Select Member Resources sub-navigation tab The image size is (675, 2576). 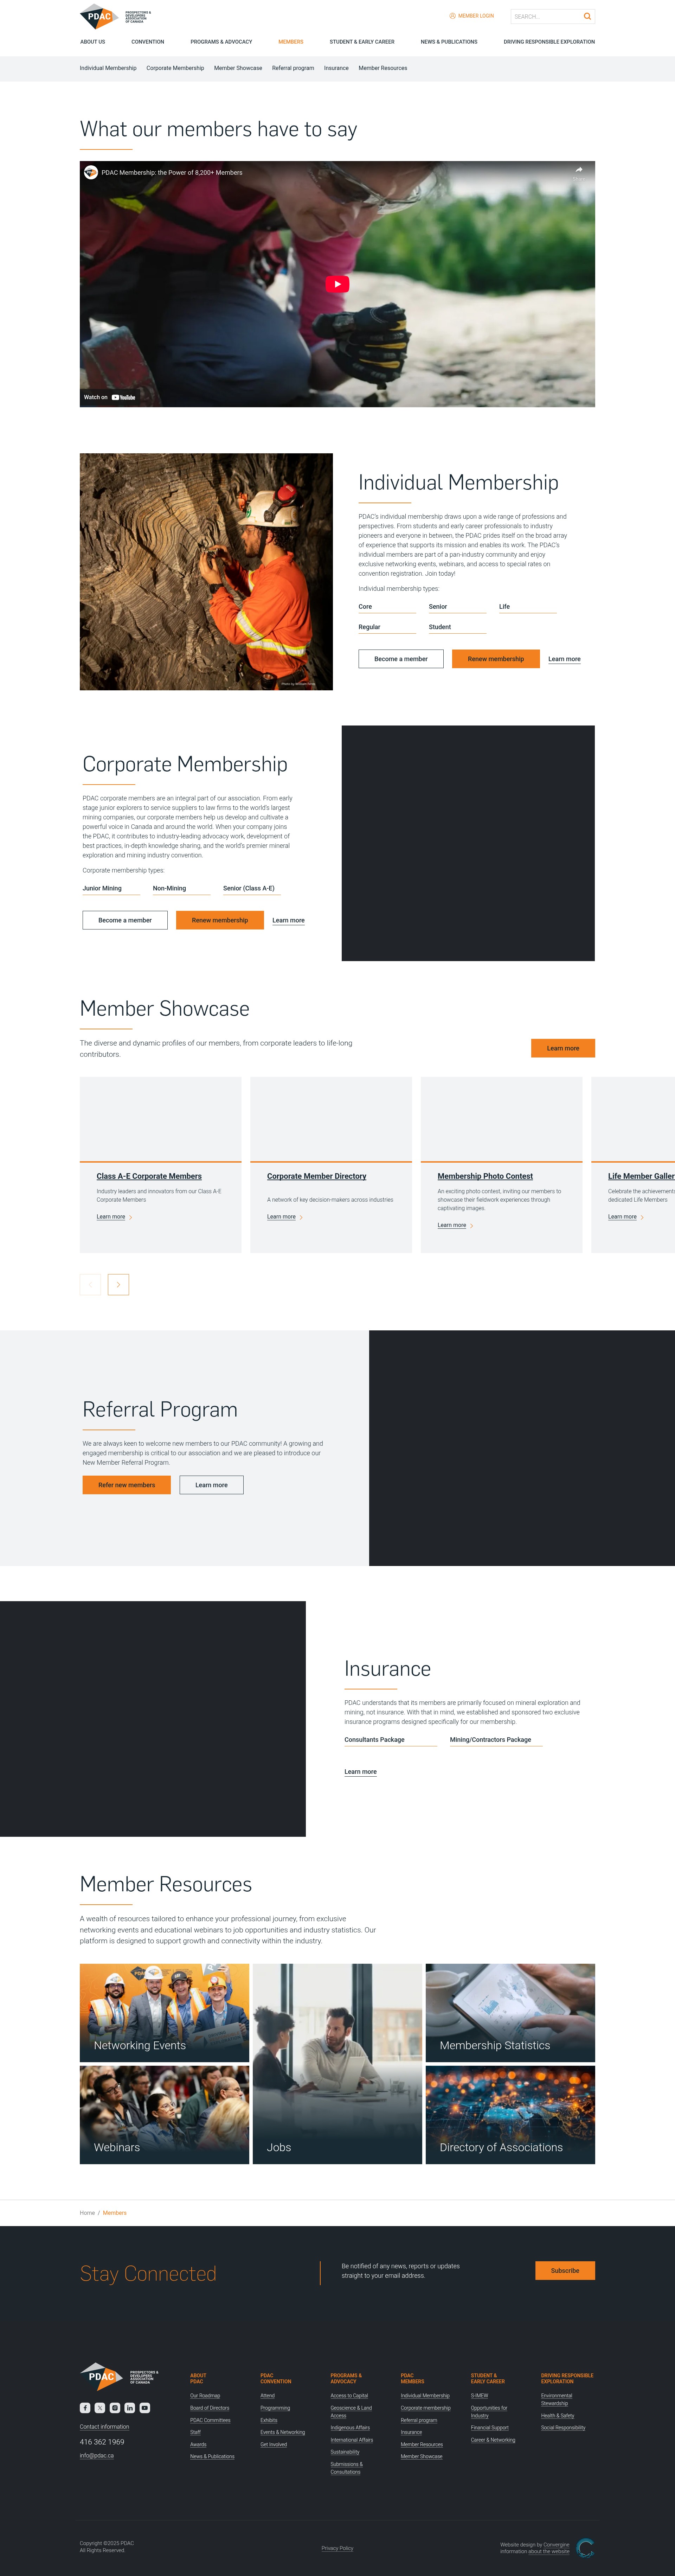click(x=383, y=68)
